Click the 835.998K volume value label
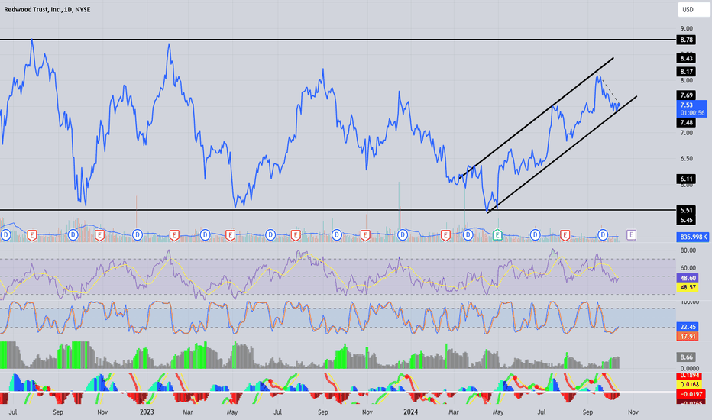 tap(692, 237)
